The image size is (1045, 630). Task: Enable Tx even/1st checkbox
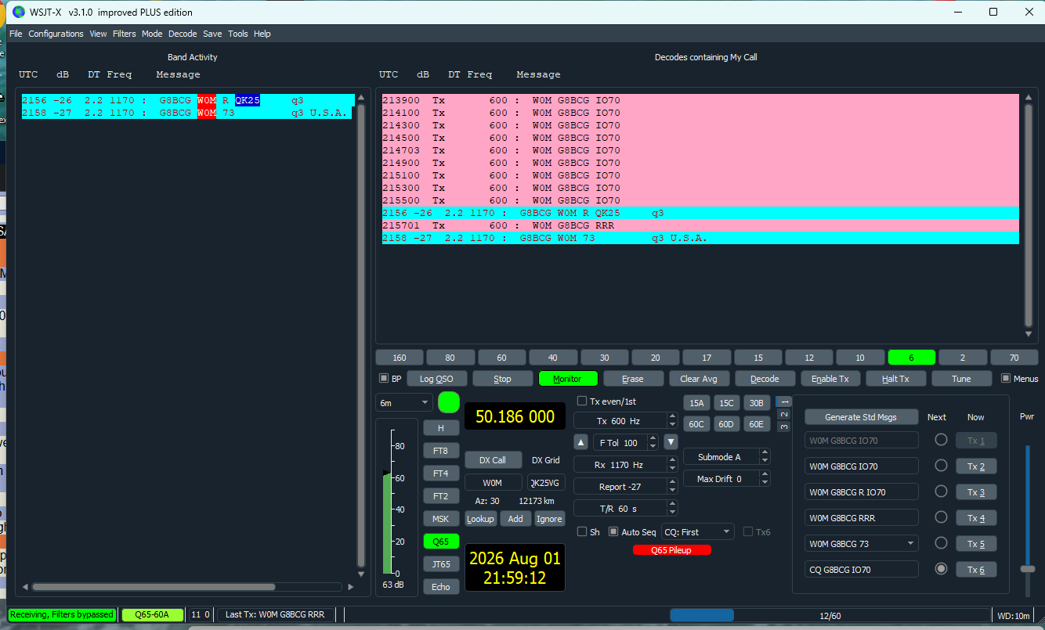tap(582, 401)
